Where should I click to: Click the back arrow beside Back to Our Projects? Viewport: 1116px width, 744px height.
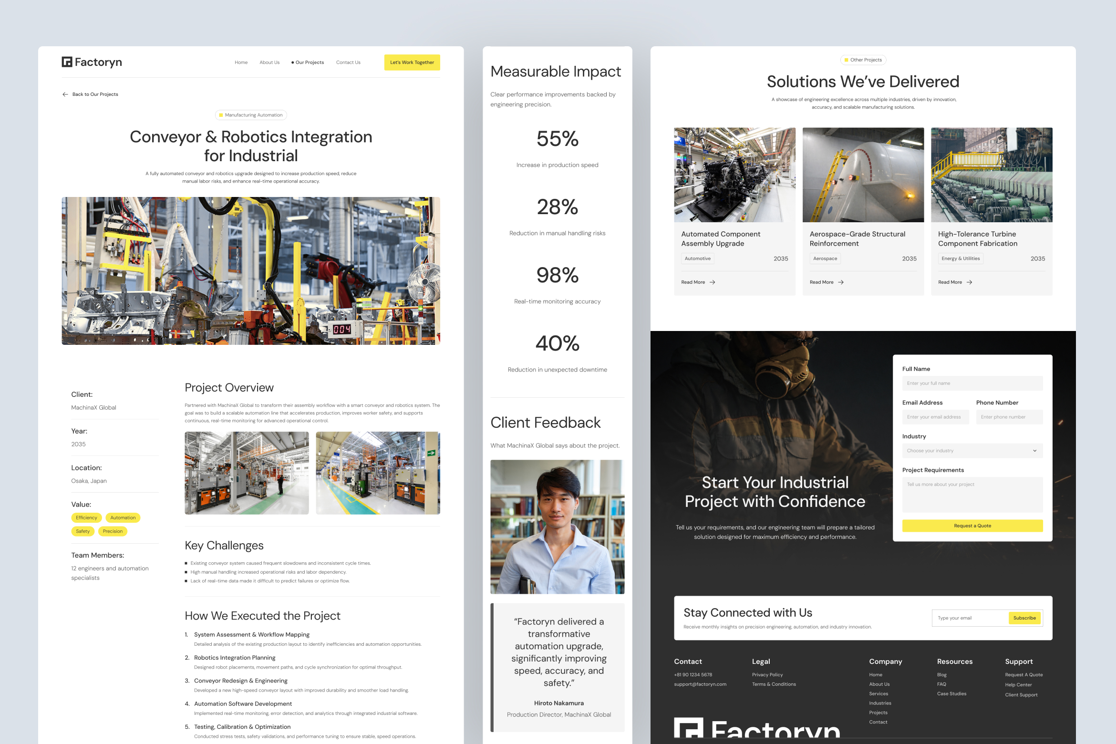[65, 94]
